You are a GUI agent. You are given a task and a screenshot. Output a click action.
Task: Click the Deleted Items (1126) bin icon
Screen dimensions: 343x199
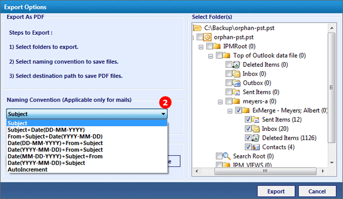pyautogui.click(x=255, y=138)
